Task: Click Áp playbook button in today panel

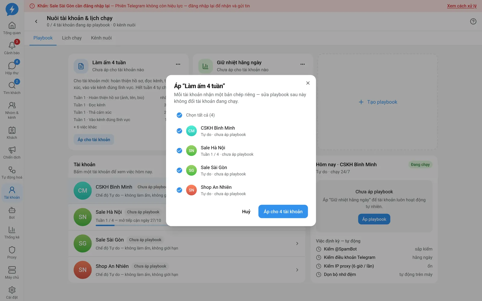Action: [374, 219]
